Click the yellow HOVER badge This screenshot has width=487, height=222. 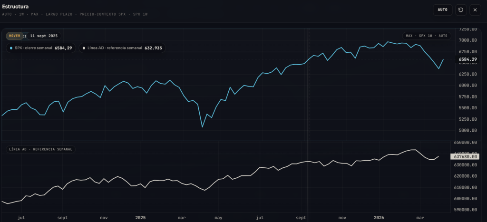tap(14, 36)
